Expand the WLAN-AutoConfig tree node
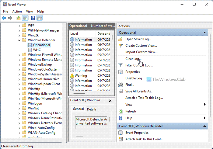Screen dimensions: 213x149 coord(19,133)
